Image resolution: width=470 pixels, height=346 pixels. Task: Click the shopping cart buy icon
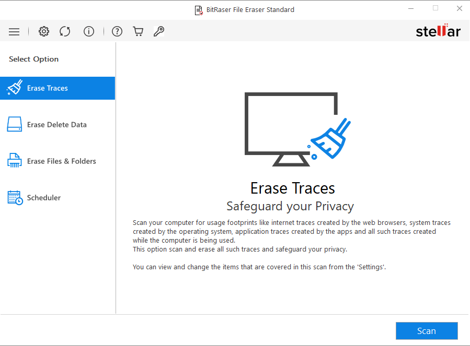(138, 31)
